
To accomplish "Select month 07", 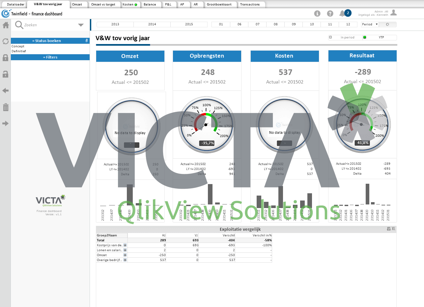I will [257, 24].
